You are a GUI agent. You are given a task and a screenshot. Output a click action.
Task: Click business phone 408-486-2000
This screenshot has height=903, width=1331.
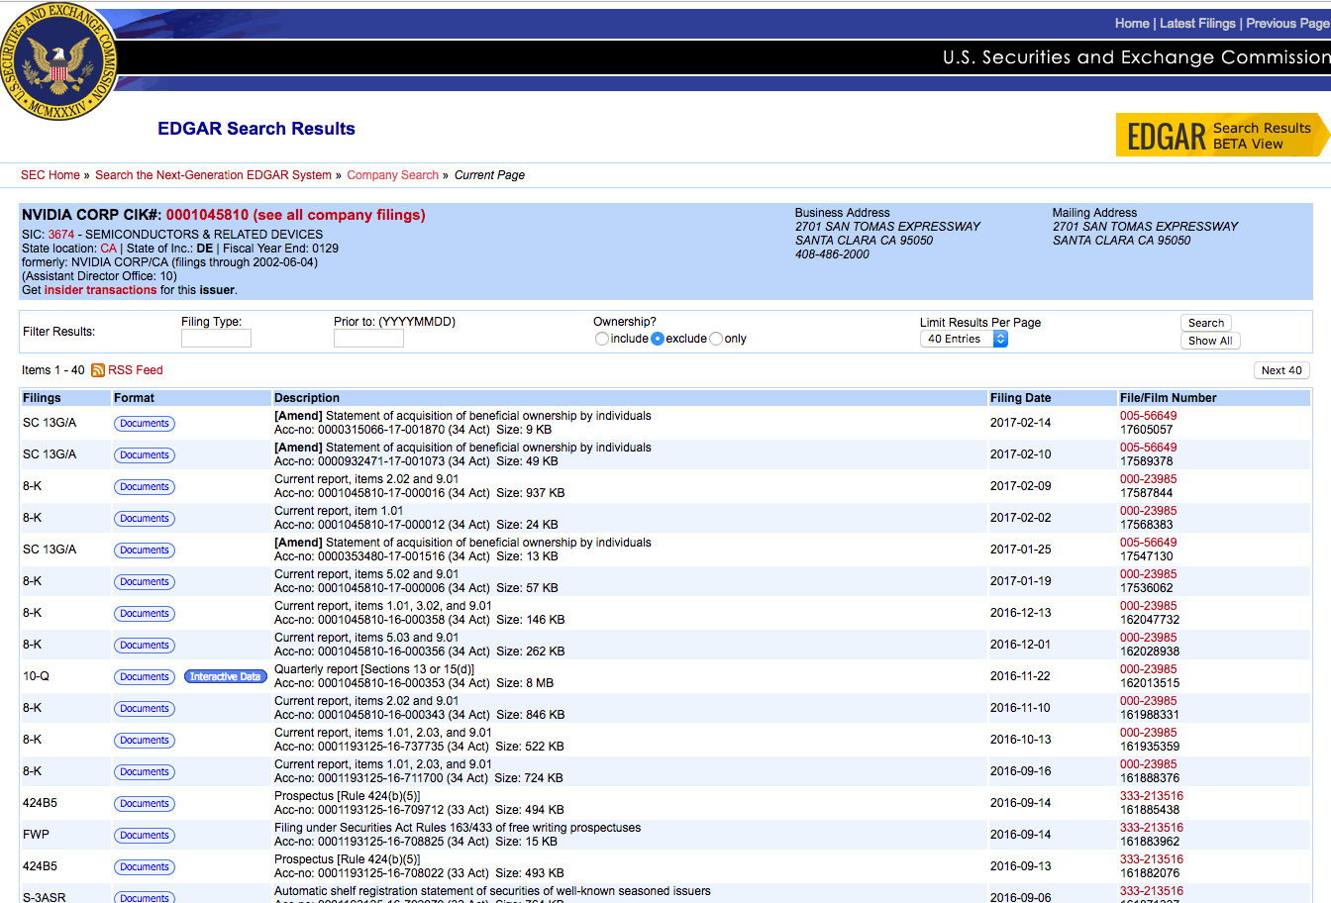[832, 254]
